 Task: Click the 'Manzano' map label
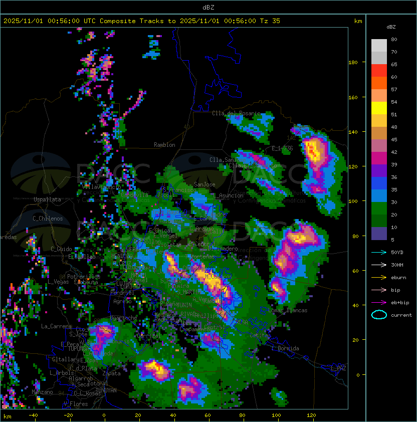point(42,392)
